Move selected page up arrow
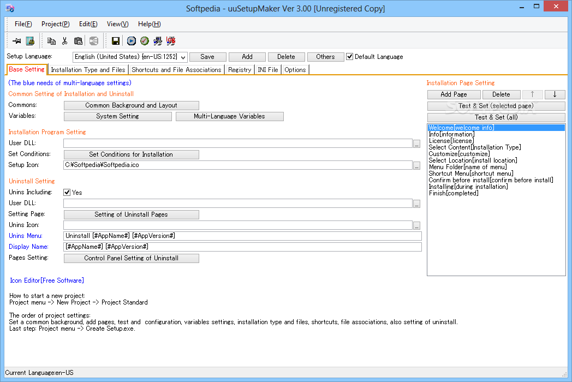This screenshot has width=572, height=382. 532,94
